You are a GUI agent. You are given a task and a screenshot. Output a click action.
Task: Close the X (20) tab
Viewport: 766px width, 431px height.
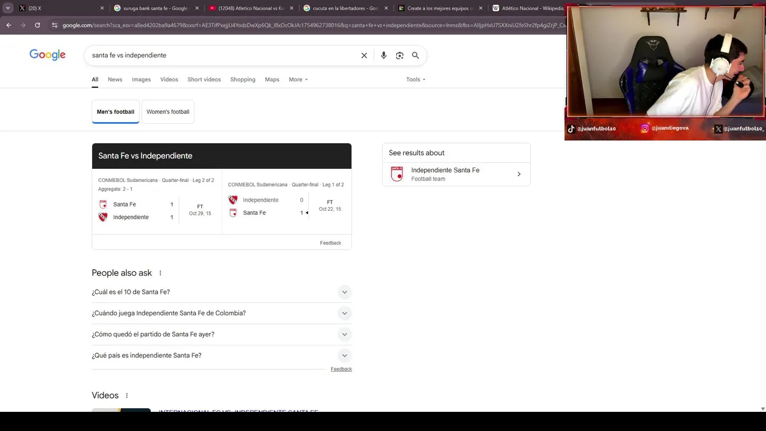coord(102,8)
